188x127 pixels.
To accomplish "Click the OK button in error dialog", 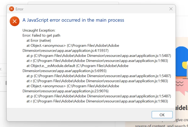I will (x=162, y=115).
